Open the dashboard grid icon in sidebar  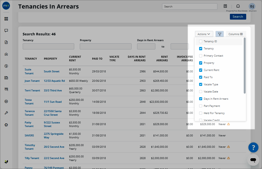click(x=6, y=19)
